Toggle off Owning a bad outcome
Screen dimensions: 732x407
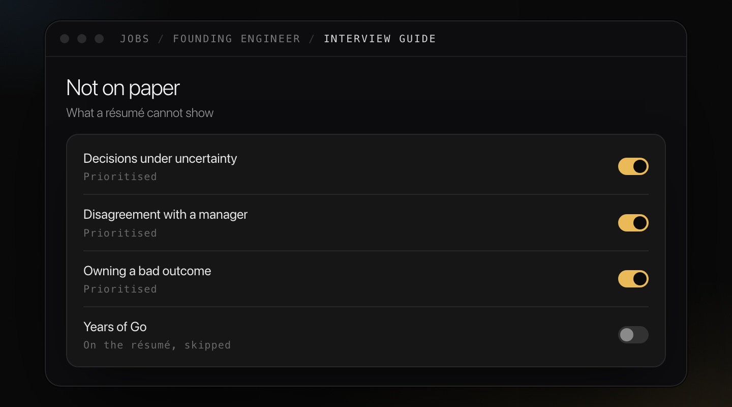coord(633,279)
